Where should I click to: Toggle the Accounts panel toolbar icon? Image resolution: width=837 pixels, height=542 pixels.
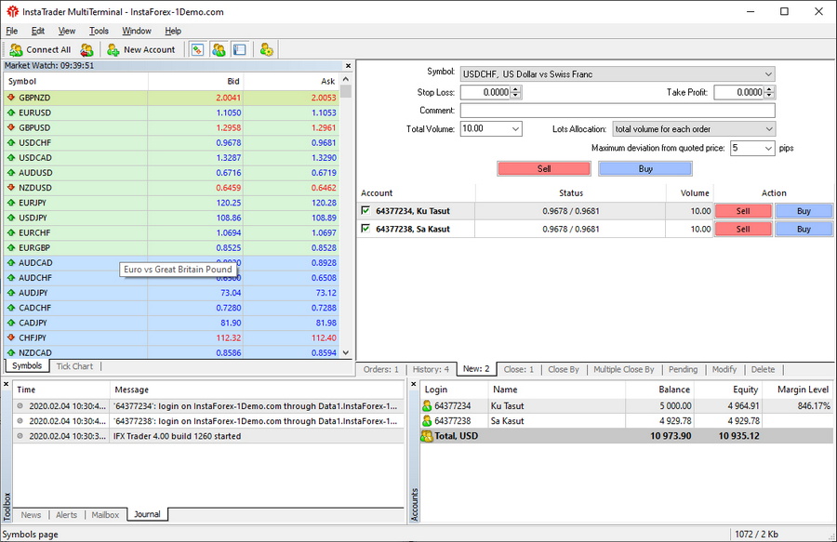click(219, 49)
